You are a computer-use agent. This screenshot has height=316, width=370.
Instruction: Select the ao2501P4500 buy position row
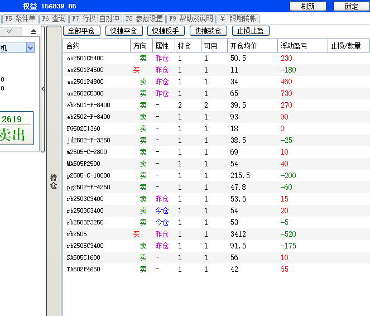[167, 70]
